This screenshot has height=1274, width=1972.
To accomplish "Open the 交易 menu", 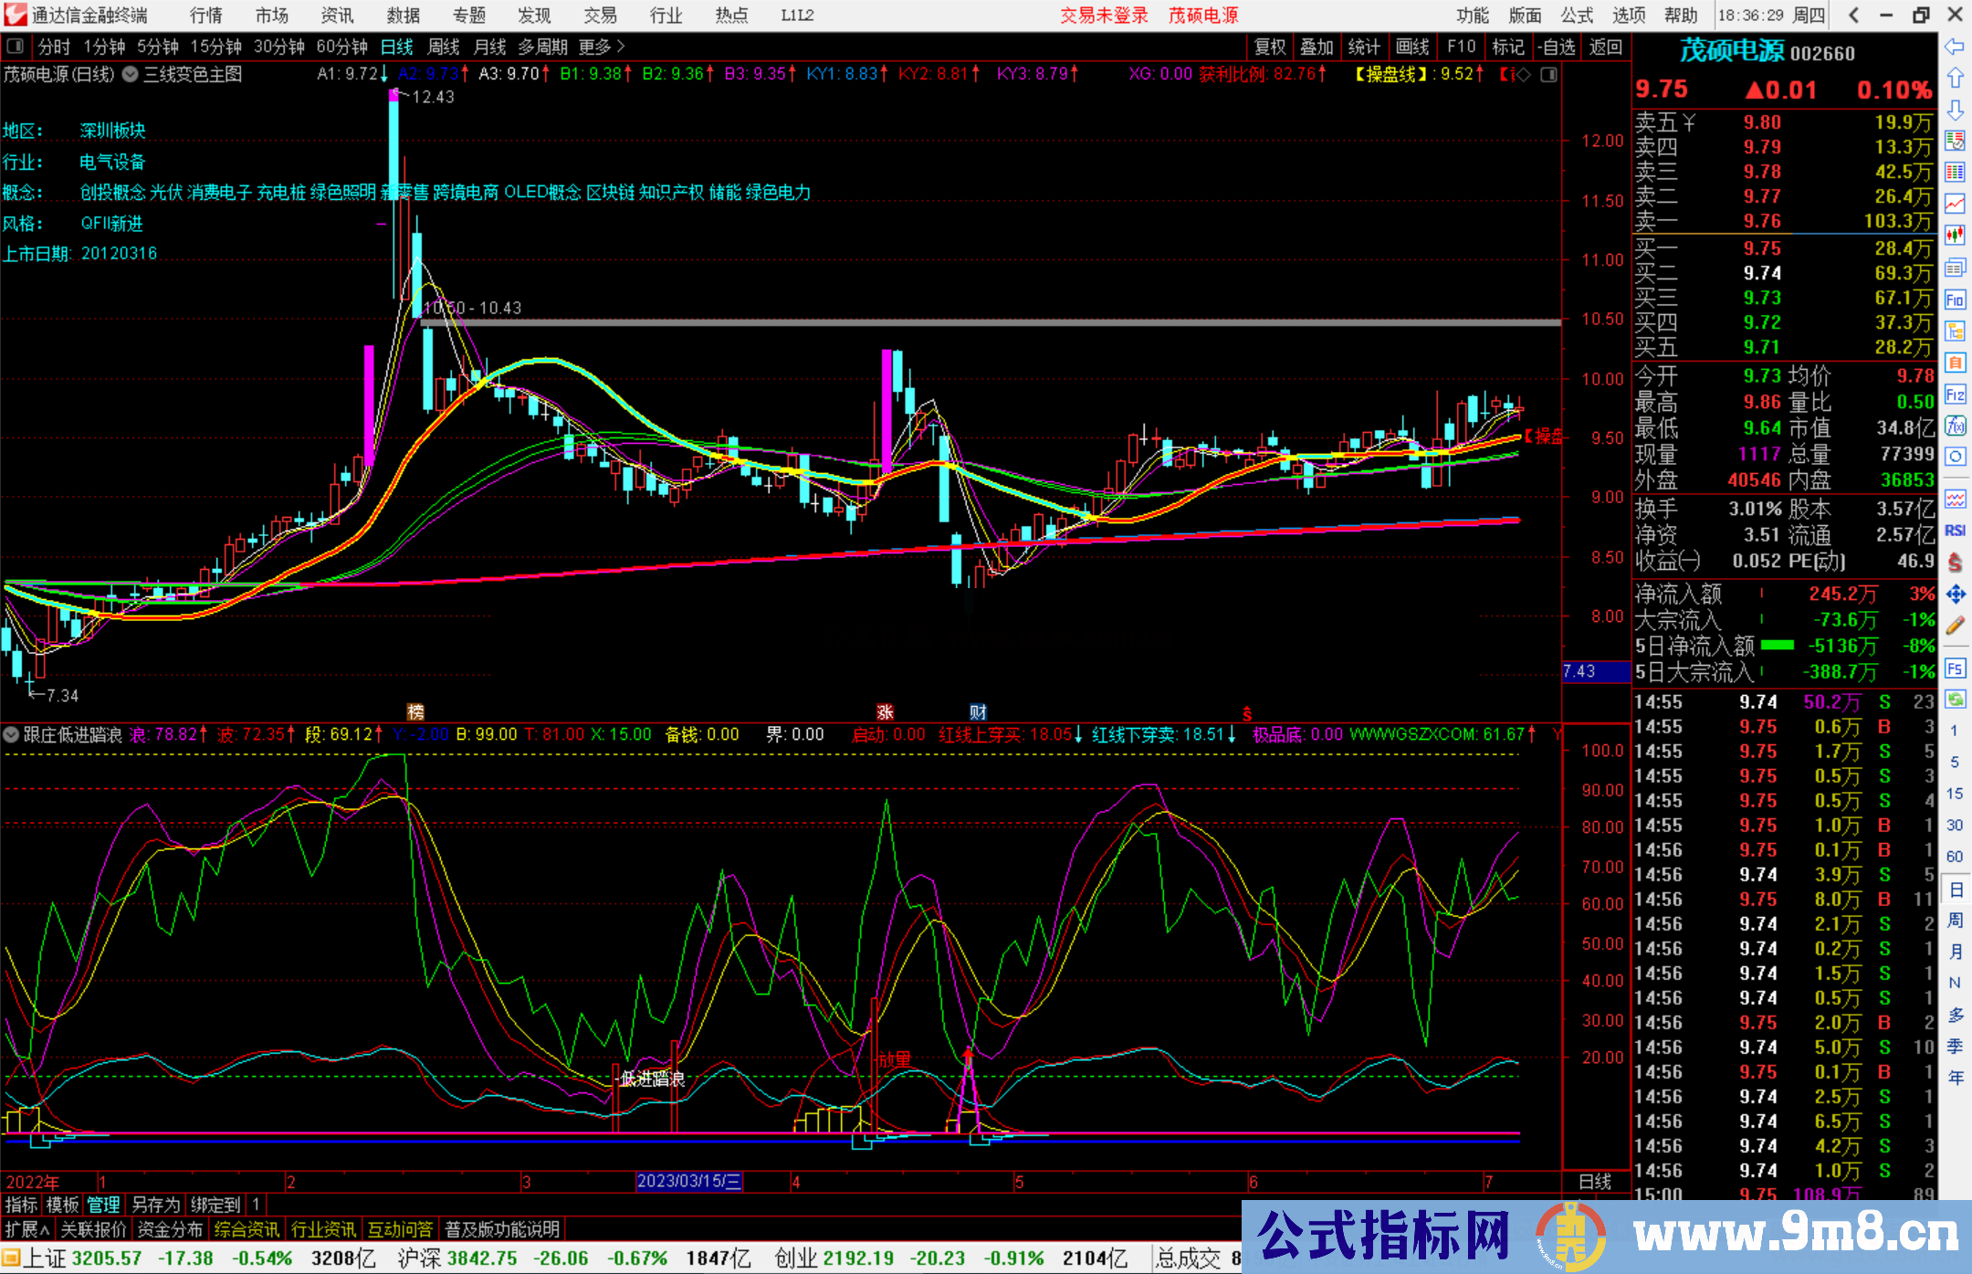I will 600,15.
